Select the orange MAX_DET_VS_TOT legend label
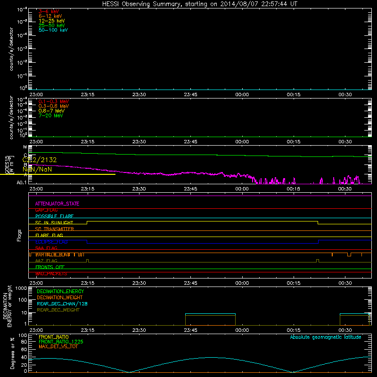The width and height of the screenshot is (377, 377). point(58,346)
